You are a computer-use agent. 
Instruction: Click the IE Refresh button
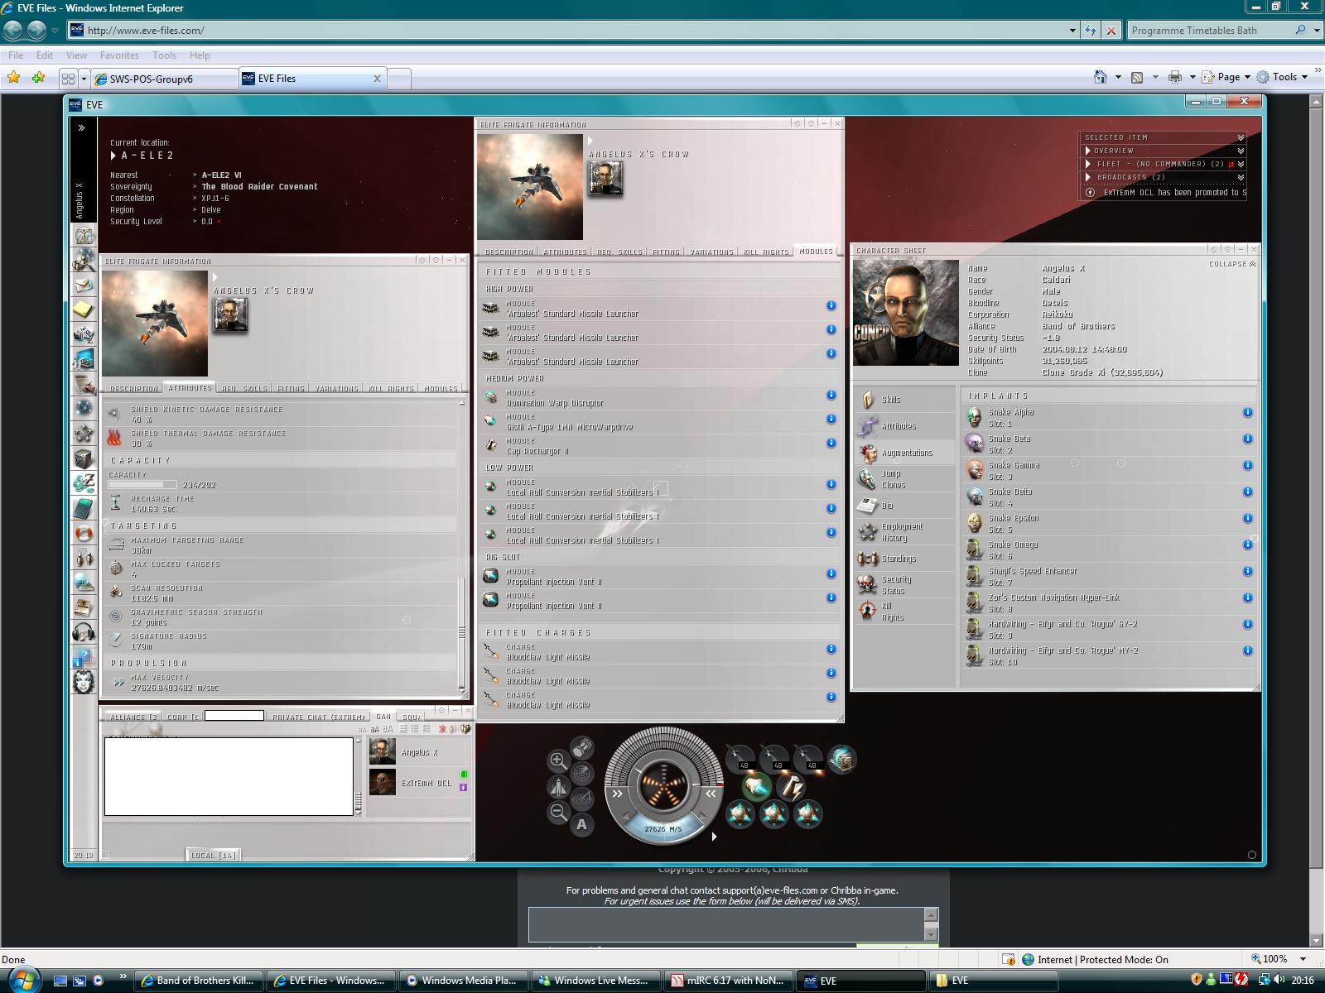tap(1091, 31)
